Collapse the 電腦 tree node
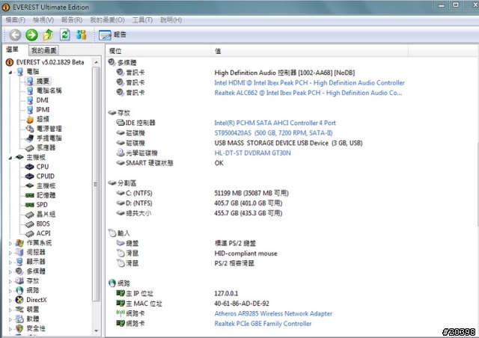The height and width of the screenshot is (338, 479). [x=10, y=73]
